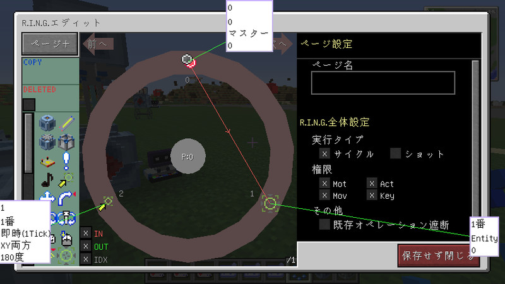Select the mouse click icon
The width and height of the screenshot is (505, 284).
66,239
